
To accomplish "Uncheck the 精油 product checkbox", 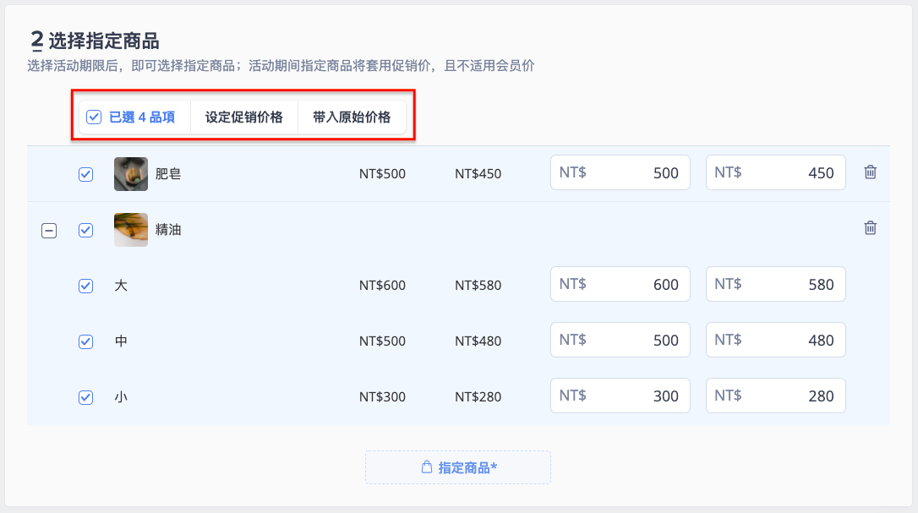I will [x=85, y=230].
